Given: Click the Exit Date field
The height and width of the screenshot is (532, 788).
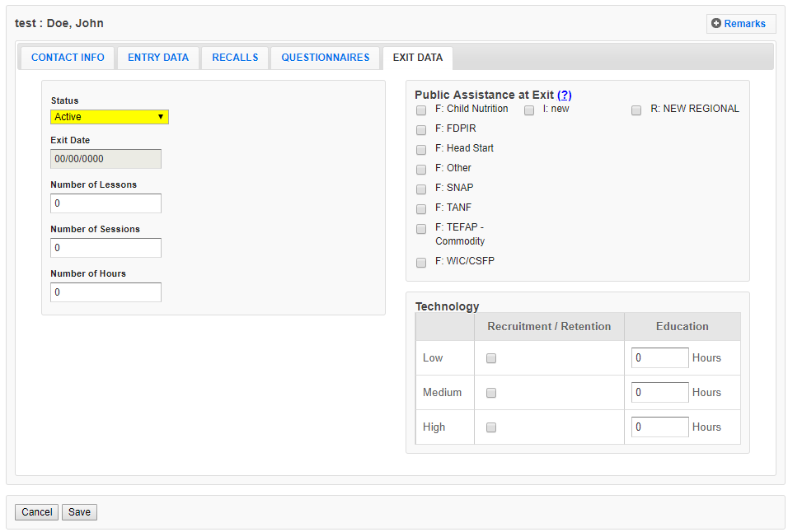Looking at the screenshot, I should pyautogui.click(x=106, y=159).
